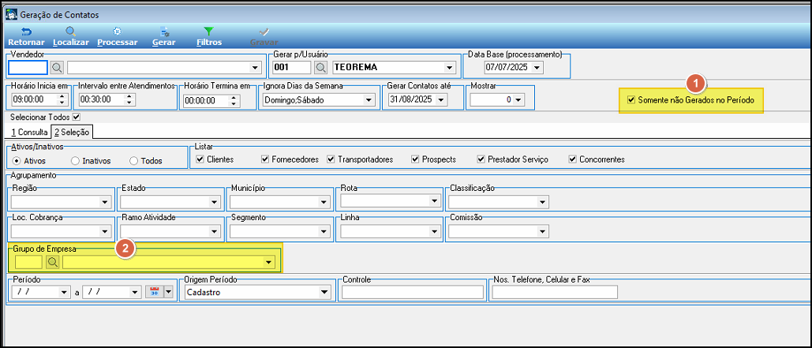
Task: Expand the Segmento dropdown
Action: pos(324,231)
